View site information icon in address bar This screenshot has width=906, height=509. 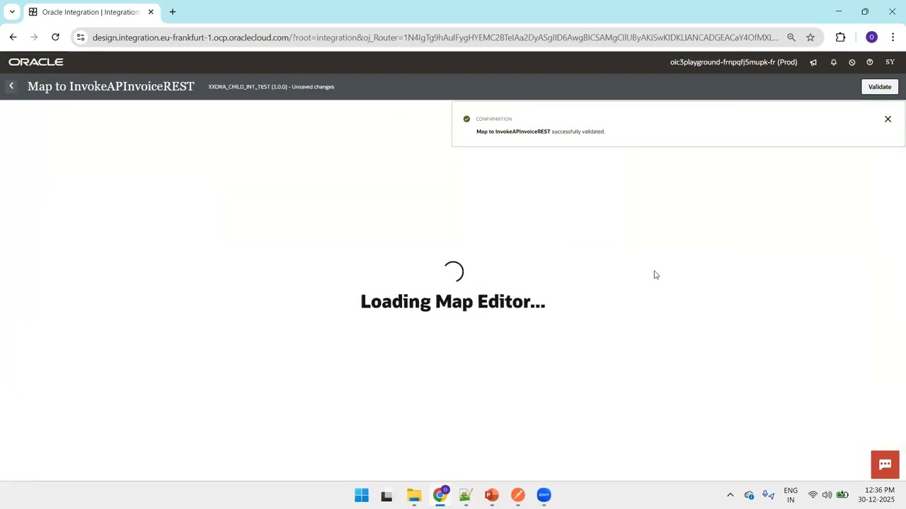pyautogui.click(x=81, y=37)
